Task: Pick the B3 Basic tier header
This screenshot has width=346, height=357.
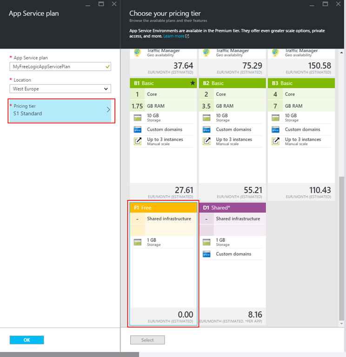Action: (301, 83)
